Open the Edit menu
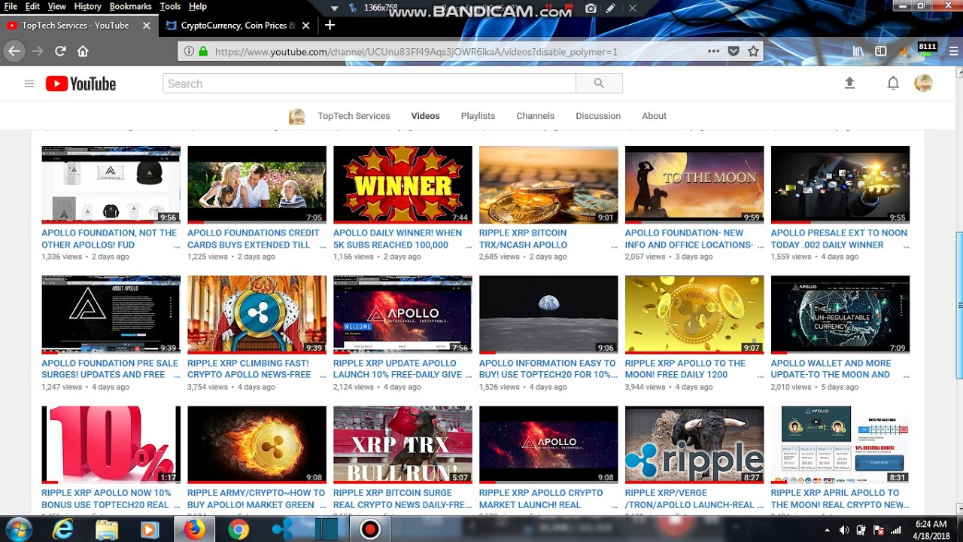This screenshot has width=963, height=542. [x=32, y=6]
